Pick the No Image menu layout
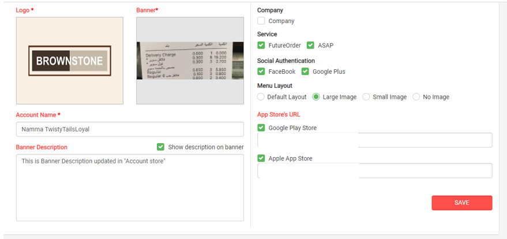Image resolution: width=507 pixels, height=239 pixels. coord(416,97)
